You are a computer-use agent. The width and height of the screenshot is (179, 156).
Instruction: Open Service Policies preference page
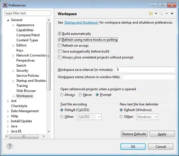click(x=28, y=76)
